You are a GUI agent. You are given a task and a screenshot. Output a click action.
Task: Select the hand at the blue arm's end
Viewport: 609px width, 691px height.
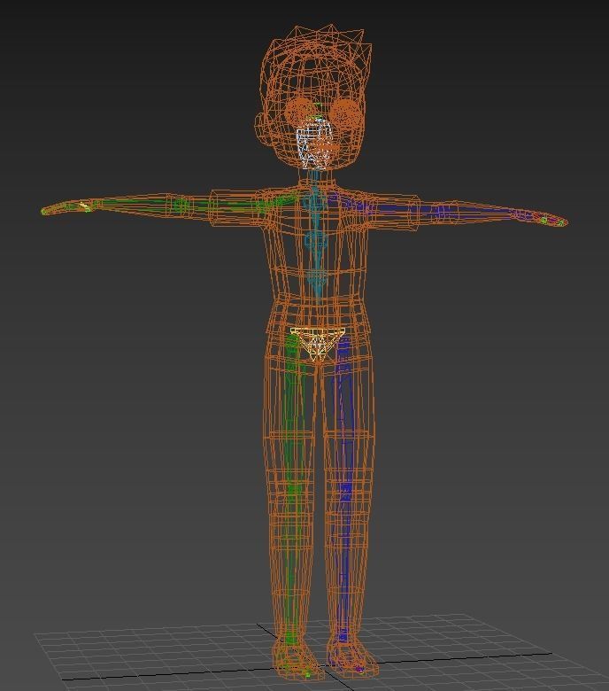coord(543,218)
